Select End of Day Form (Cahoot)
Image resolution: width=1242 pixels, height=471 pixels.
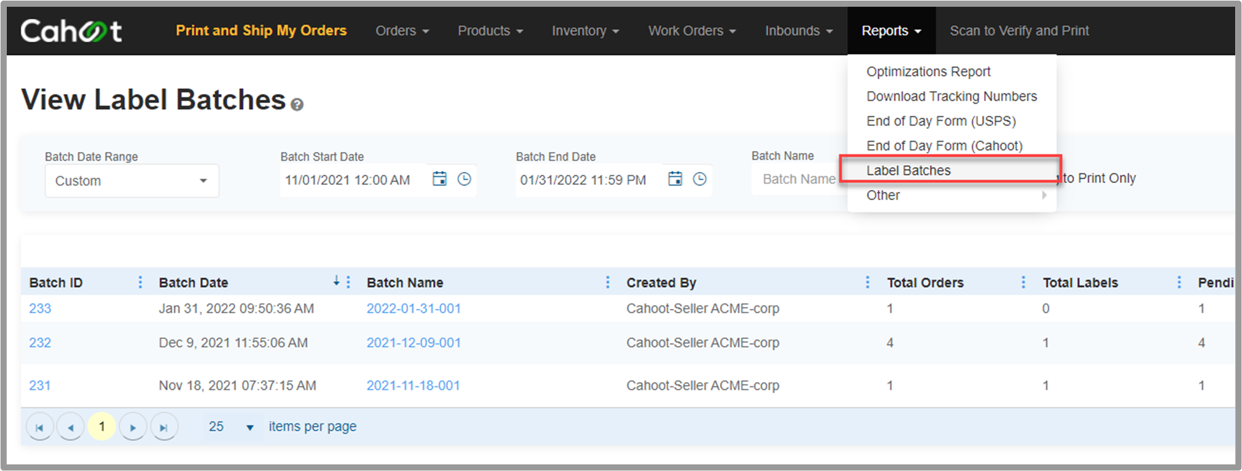[x=945, y=146]
